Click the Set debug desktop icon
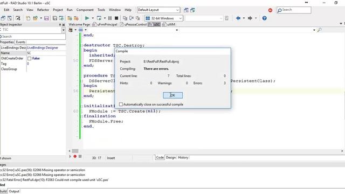345x194 pixels. coord(192,10)
